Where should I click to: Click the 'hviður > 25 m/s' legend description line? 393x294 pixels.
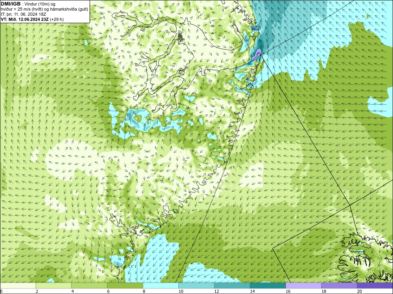click(x=44, y=9)
